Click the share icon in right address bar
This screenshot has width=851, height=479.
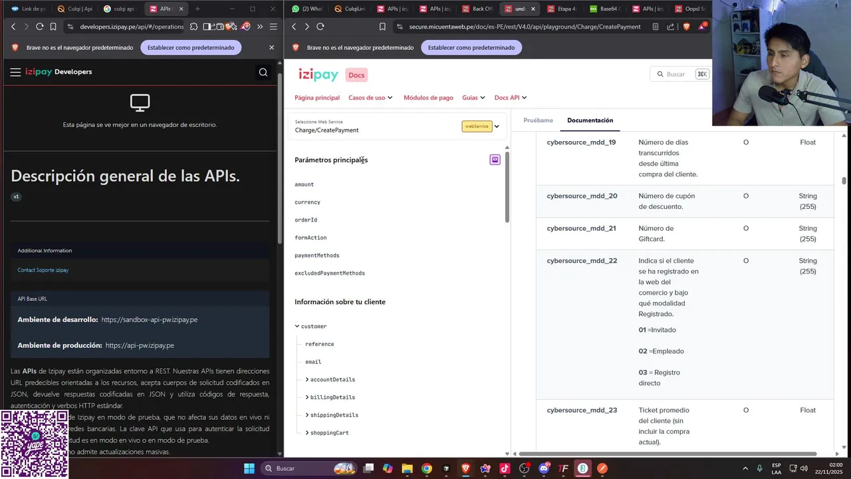(670, 27)
